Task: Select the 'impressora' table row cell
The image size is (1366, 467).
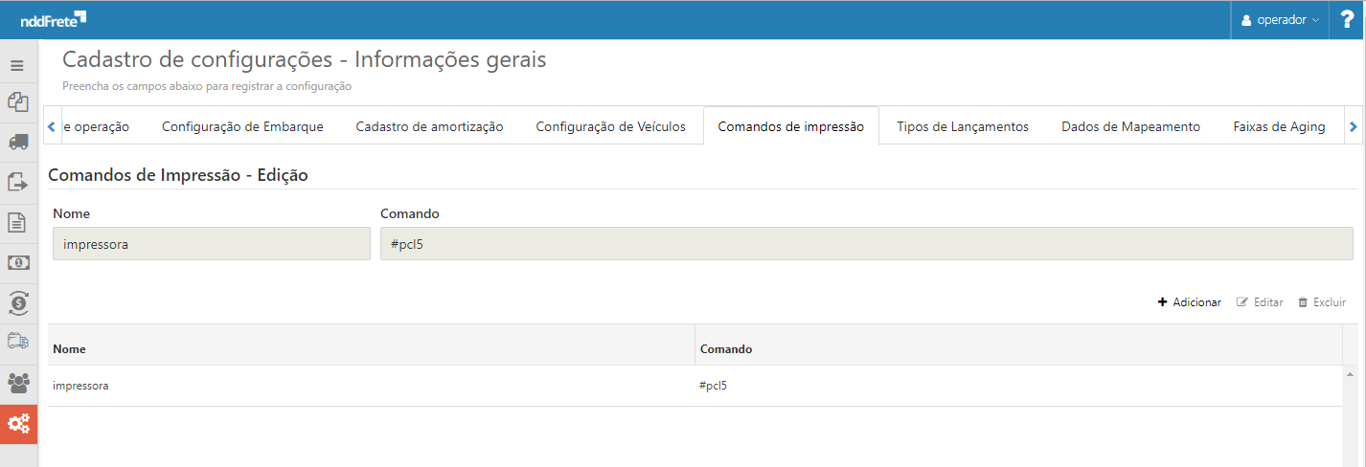Action: tap(371, 386)
